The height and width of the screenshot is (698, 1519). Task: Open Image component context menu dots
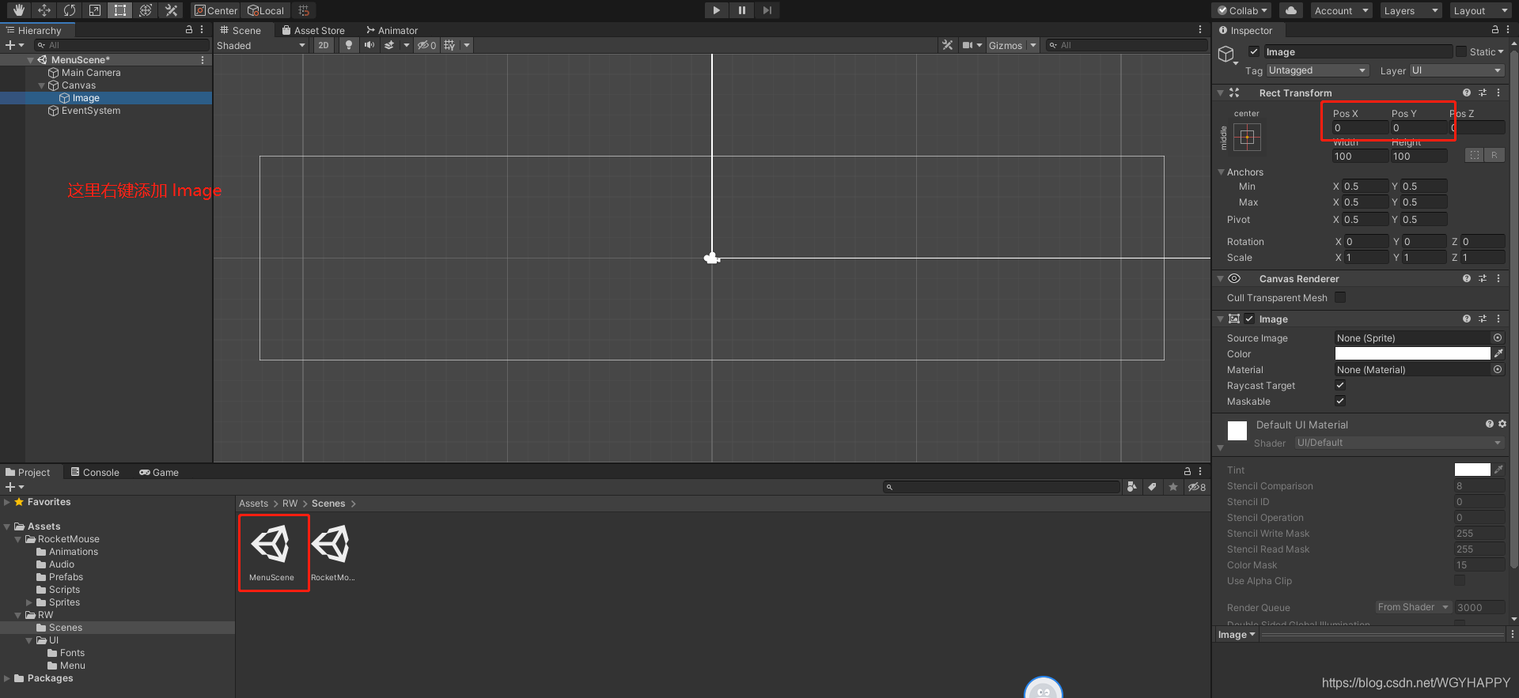tap(1498, 319)
